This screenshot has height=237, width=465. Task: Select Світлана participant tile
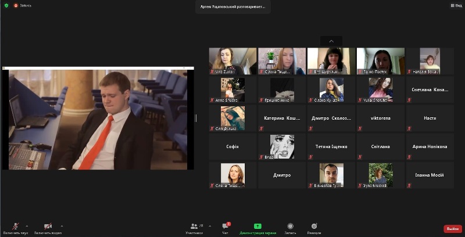click(381, 146)
